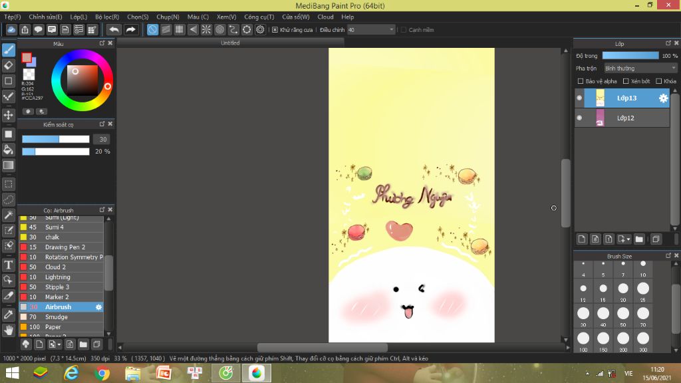Enable the vanishing point snap guide
The image size is (681, 383).
[193, 29]
